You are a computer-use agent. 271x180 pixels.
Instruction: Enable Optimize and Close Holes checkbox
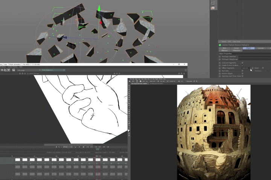[242, 76]
